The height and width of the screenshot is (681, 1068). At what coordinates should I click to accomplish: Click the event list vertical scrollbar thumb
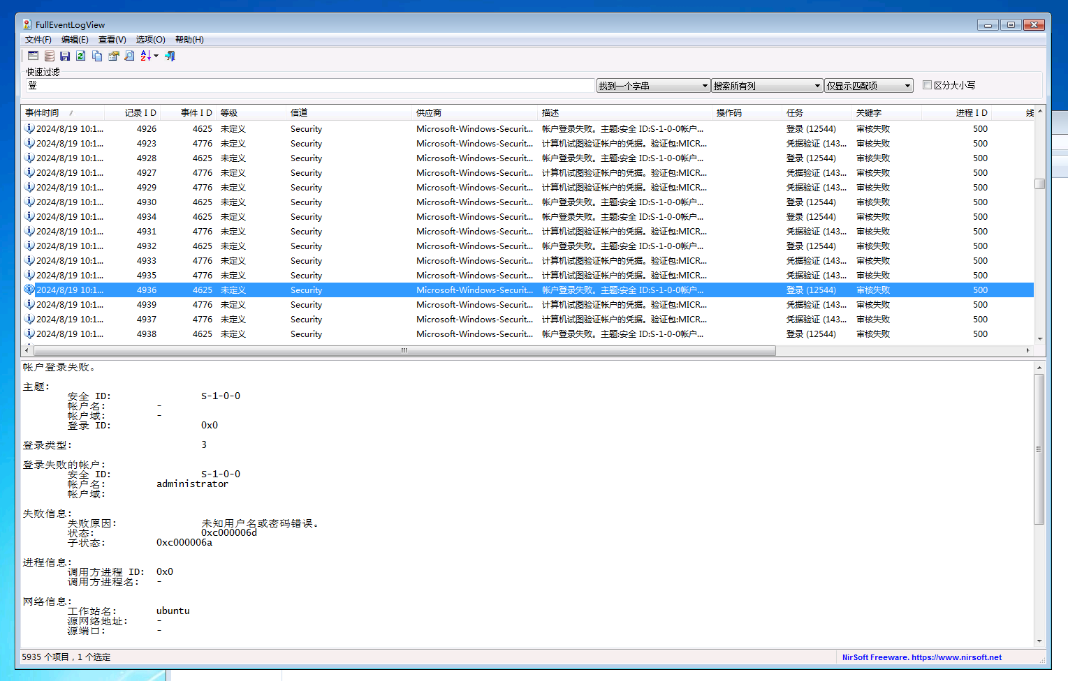1039,184
